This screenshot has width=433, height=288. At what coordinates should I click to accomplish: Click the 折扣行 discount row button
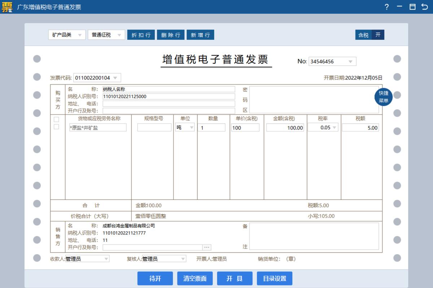point(141,35)
